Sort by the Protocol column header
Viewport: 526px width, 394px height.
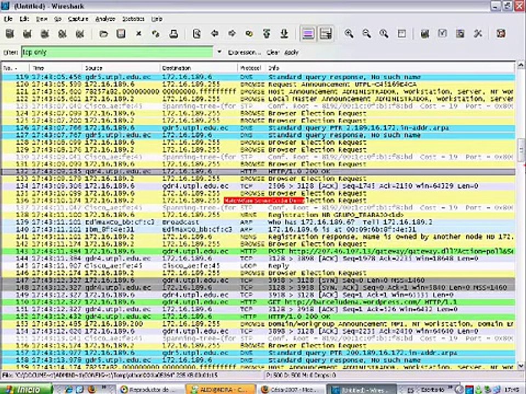point(251,68)
